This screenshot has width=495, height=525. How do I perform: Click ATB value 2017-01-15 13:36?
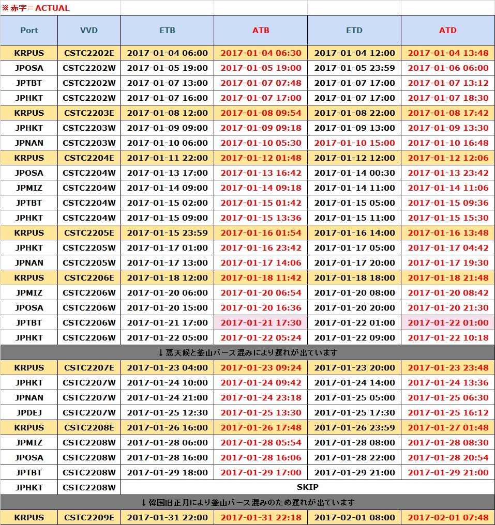pos(261,218)
